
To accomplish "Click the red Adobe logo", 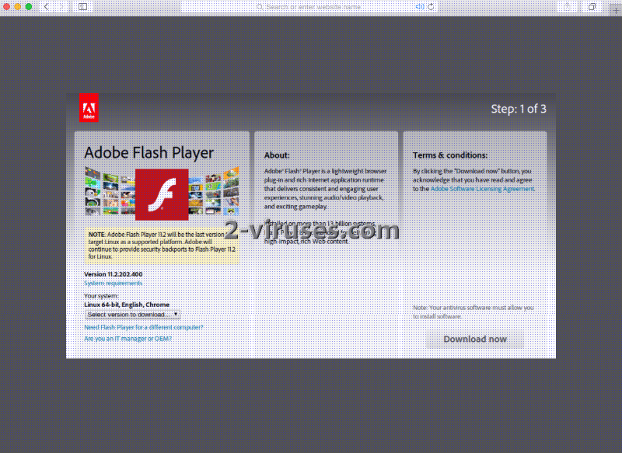I will click(x=89, y=108).
